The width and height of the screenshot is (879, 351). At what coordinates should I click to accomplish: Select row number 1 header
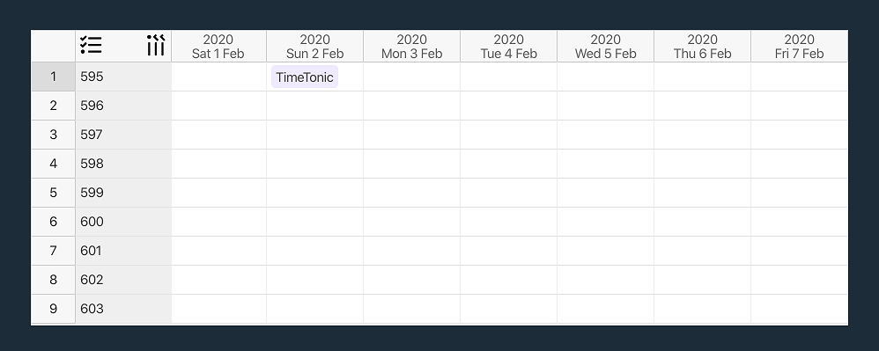click(53, 77)
